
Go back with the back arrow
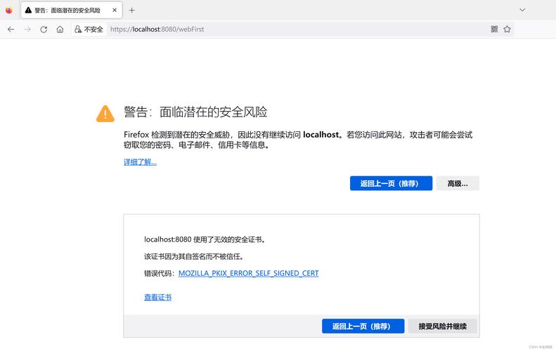[x=11, y=29]
